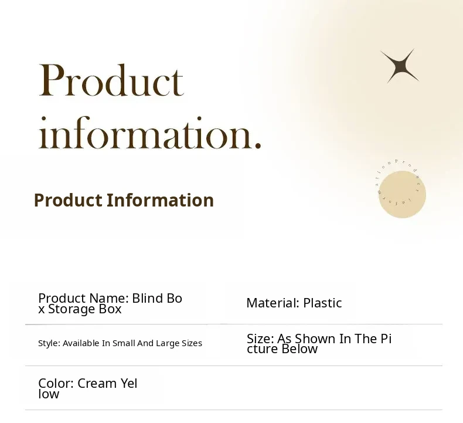Select the bold "Product Information" subheading
This screenshot has width=463, height=423.
(x=124, y=200)
